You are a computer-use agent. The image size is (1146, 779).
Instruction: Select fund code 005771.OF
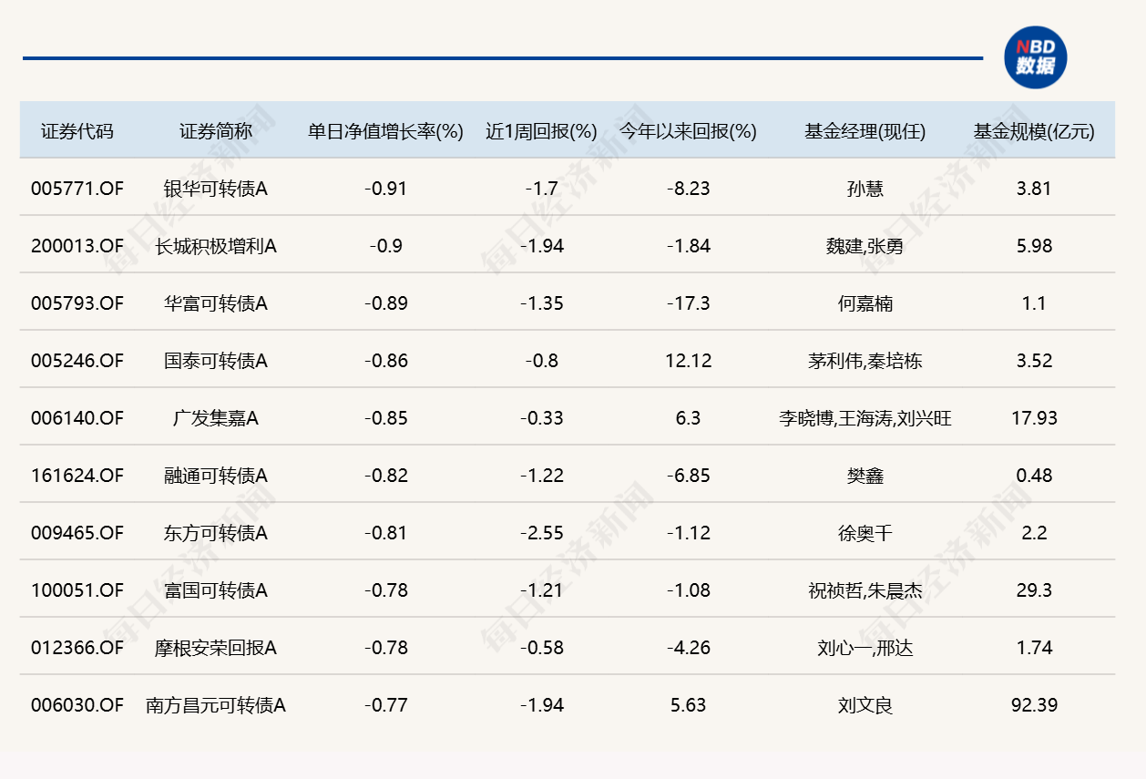(77, 189)
